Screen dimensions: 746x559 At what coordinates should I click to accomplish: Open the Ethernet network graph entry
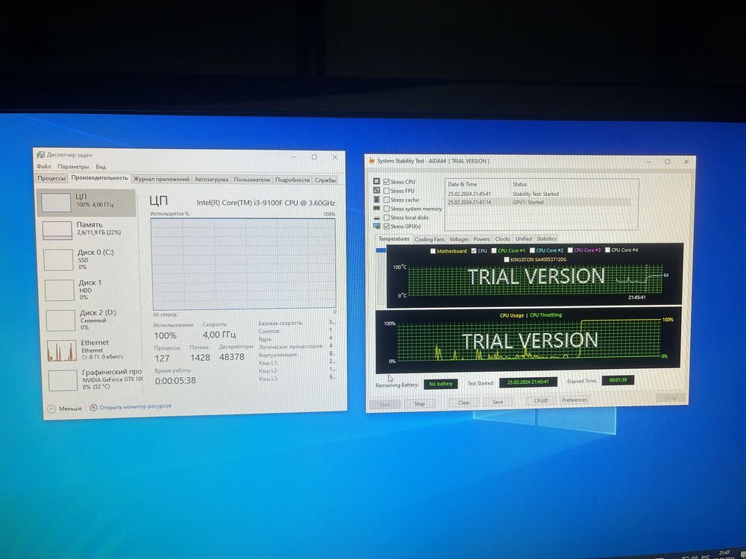pos(92,350)
